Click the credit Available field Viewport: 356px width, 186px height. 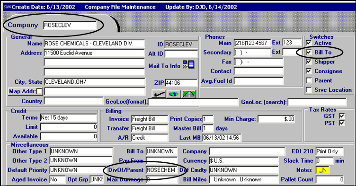[69, 136]
